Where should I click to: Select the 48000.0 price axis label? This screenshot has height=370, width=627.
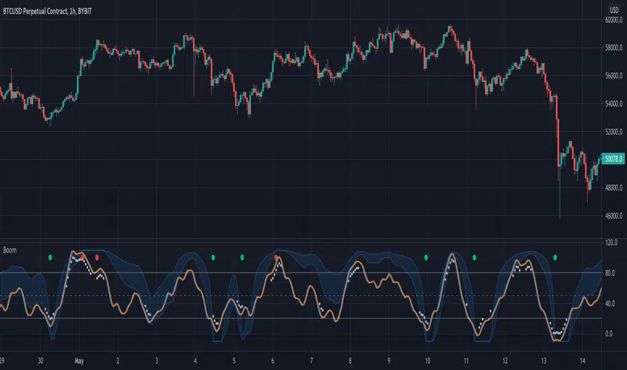click(x=614, y=188)
